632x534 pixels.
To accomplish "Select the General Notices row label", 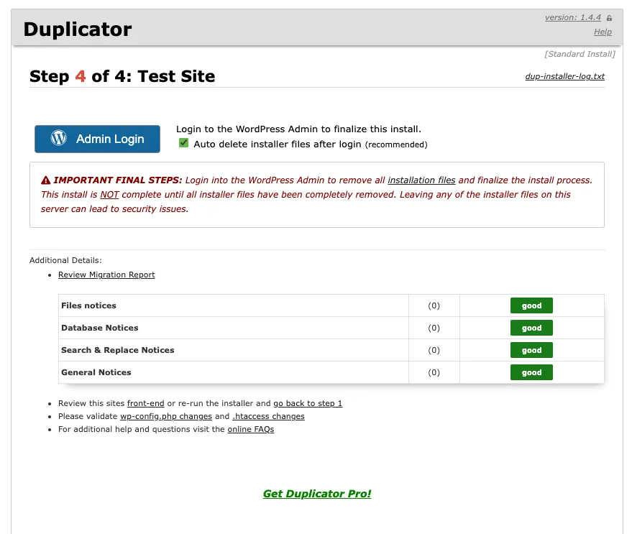I will coord(96,372).
